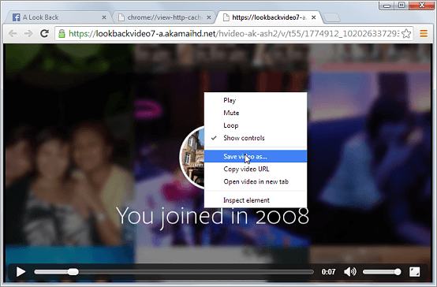The image size is (437, 287).
Task: Mute using the speaker volume icon
Action: click(349, 272)
